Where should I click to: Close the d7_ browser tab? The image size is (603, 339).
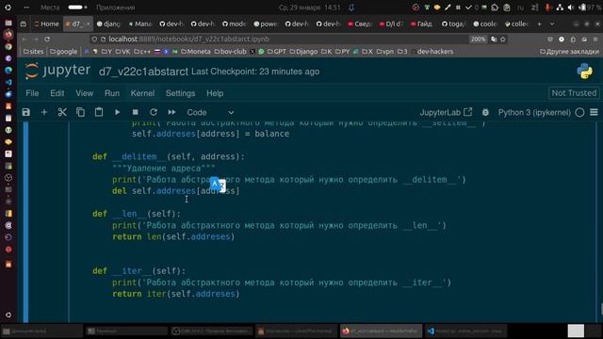88,24
